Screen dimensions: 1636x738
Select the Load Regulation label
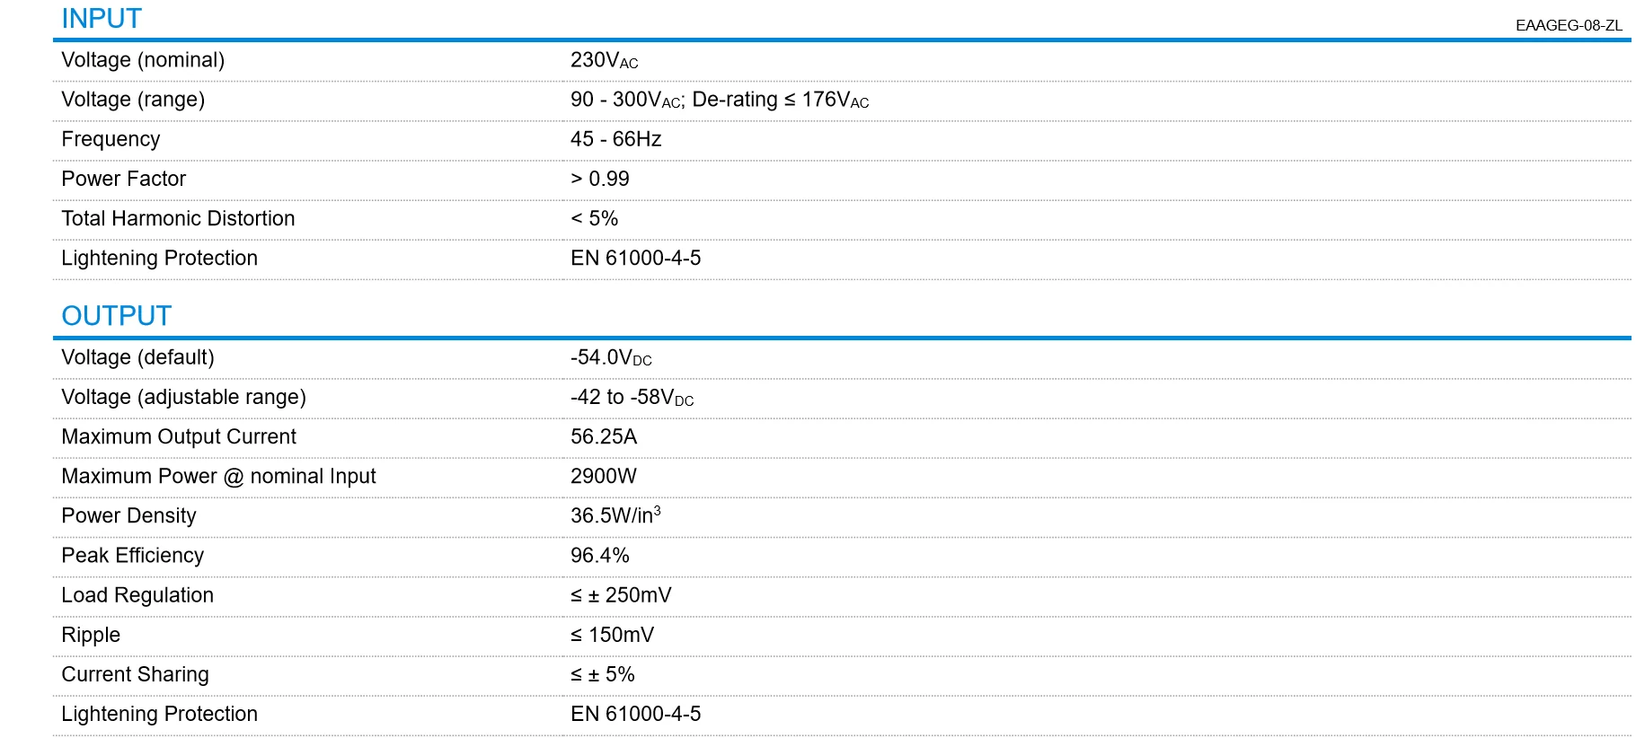pos(137,595)
